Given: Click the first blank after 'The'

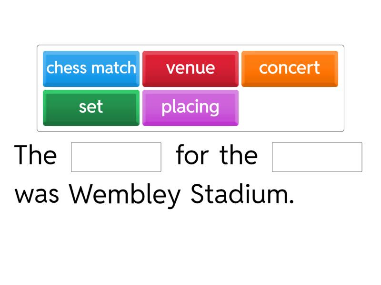Looking at the screenshot, I should pos(116,157).
